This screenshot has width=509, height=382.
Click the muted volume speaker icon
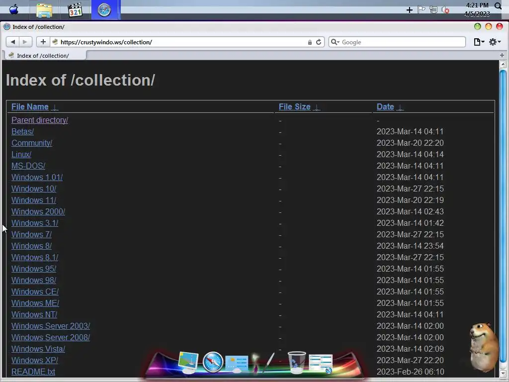click(x=445, y=10)
